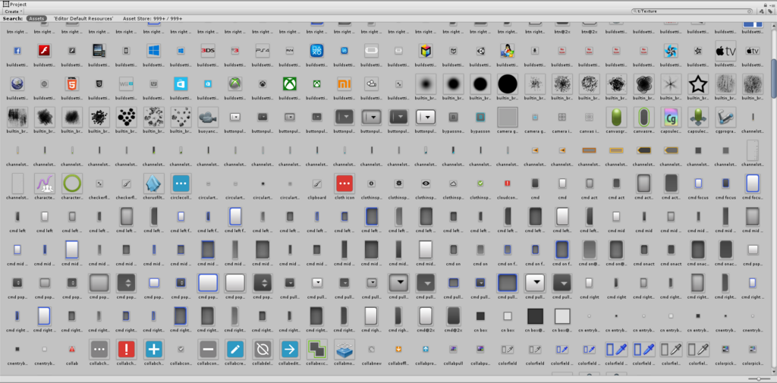
Task: Select the orange Xiaomi build settings icon
Action: tap(344, 83)
